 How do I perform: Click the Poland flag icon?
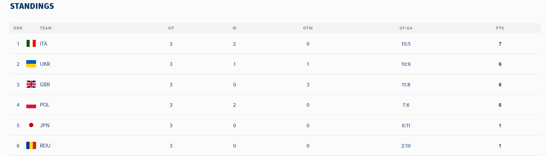tap(31, 104)
